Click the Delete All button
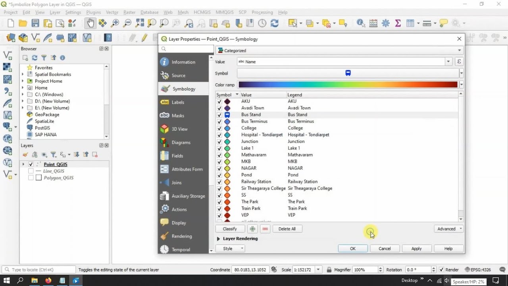The width and height of the screenshot is (508, 286). pos(287,229)
